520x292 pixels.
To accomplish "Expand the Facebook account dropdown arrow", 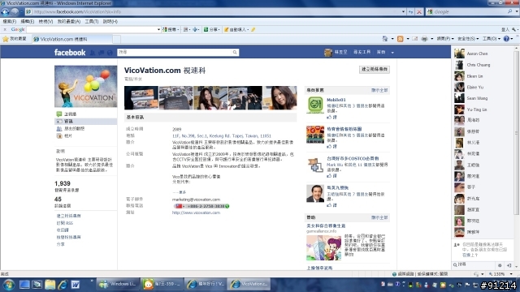I will coord(392,52).
